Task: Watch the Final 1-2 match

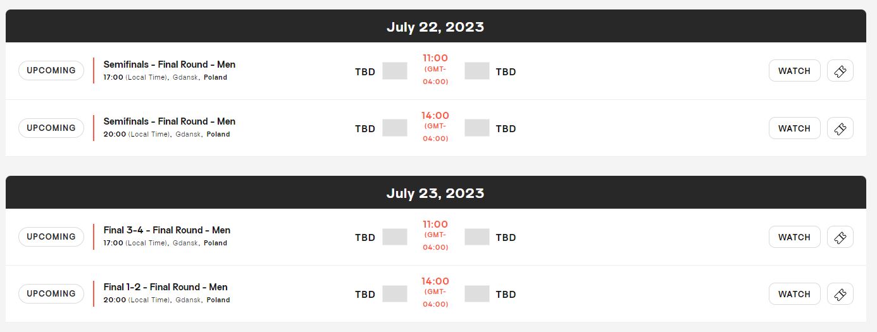Action: 794,294
